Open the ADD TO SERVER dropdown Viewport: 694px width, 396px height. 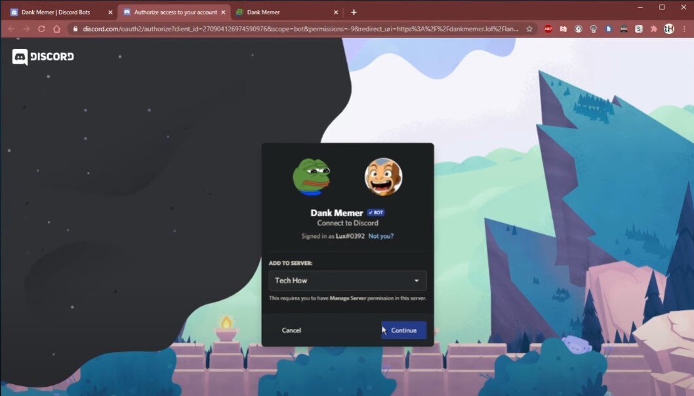[348, 280]
